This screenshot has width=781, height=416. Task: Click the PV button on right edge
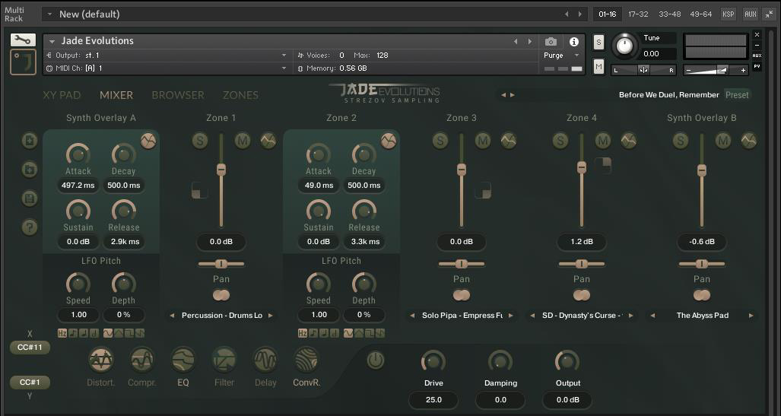(757, 66)
